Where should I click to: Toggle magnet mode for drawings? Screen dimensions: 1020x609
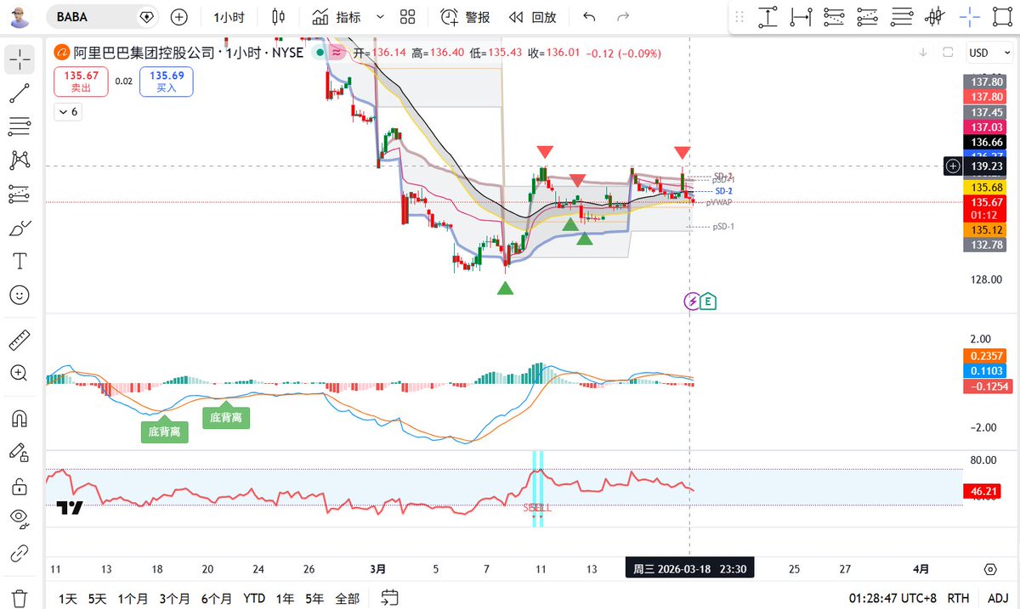[x=20, y=419]
